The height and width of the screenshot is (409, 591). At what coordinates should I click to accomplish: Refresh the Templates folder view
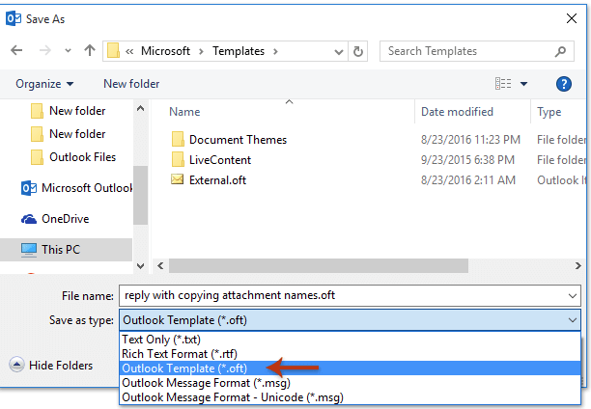coord(358,51)
